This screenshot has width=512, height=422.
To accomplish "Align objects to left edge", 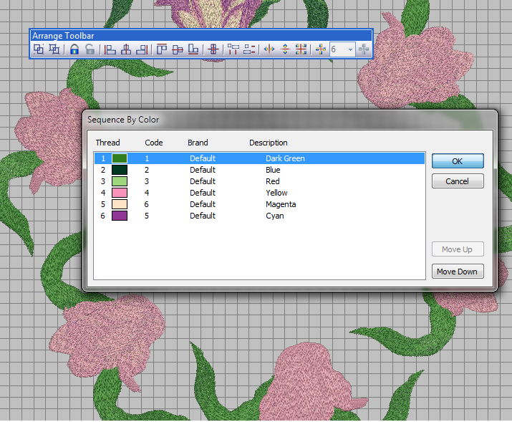I will pos(110,49).
